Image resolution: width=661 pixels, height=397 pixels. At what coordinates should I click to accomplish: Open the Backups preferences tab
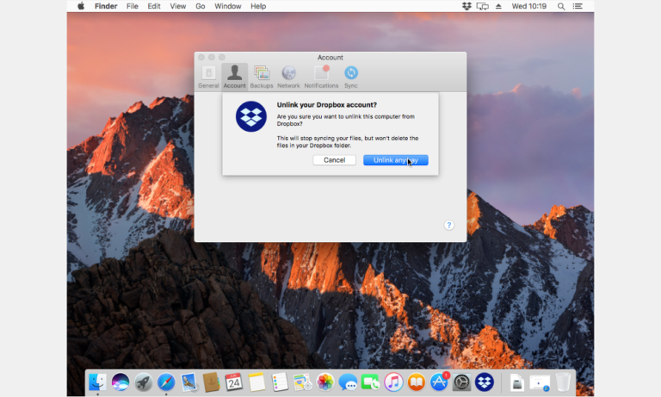click(262, 77)
